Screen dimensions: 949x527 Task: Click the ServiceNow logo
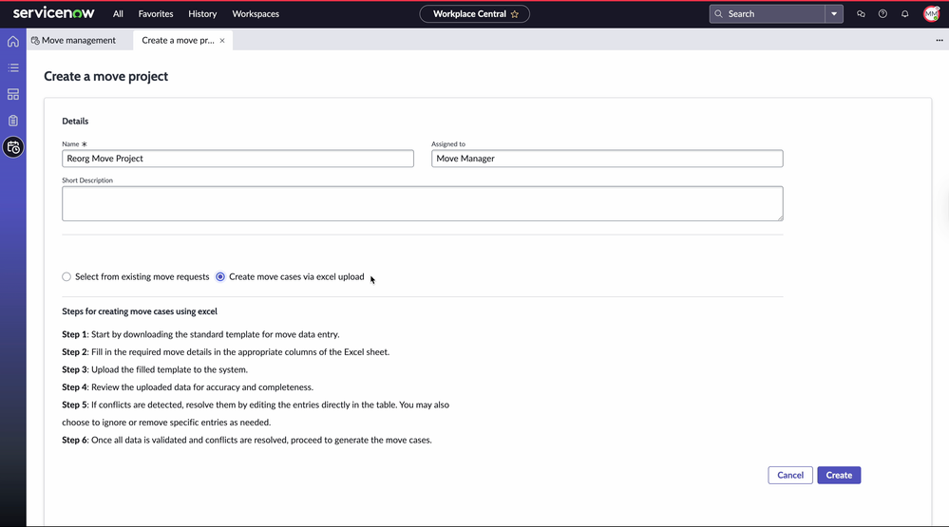coord(53,13)
